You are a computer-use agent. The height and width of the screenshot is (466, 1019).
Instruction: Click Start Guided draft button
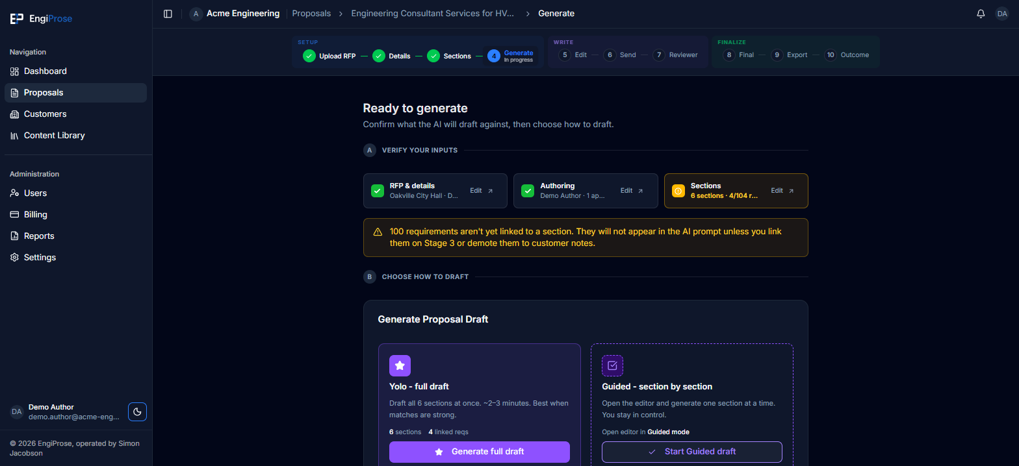[x=692, y=452]
